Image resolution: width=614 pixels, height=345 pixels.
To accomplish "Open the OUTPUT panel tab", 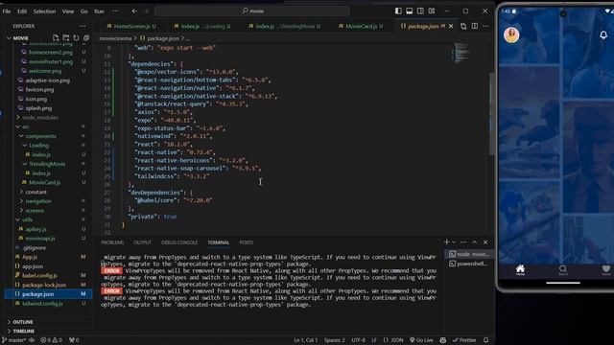I will [143, 242].
